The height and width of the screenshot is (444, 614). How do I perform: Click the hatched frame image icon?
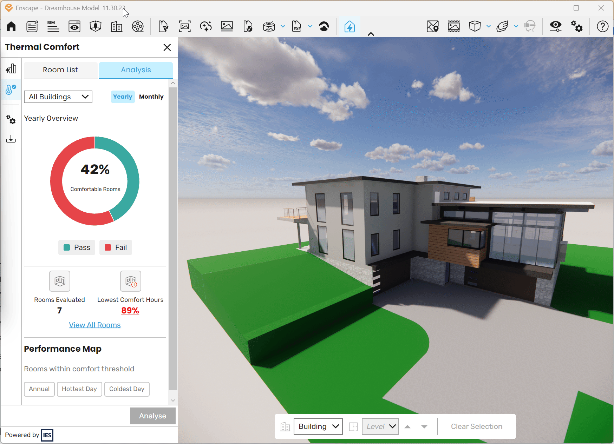tap(454, 26)
